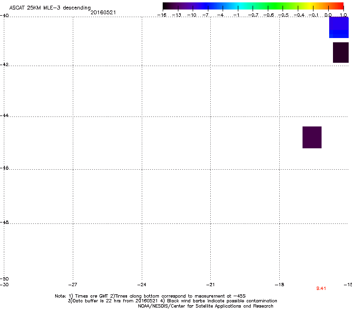Click the -24 longitude axis label
Image resolution: width=352 pixels, height=309 pixels.
click(142, 285)
